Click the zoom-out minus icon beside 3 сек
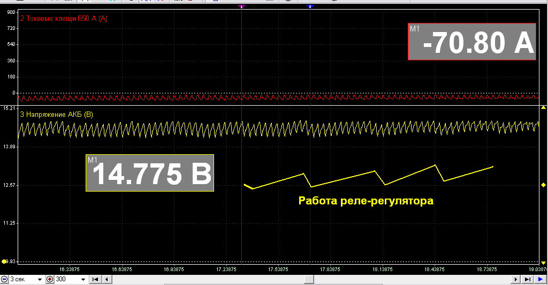The image size is (548, 285). tap(4, 280)
